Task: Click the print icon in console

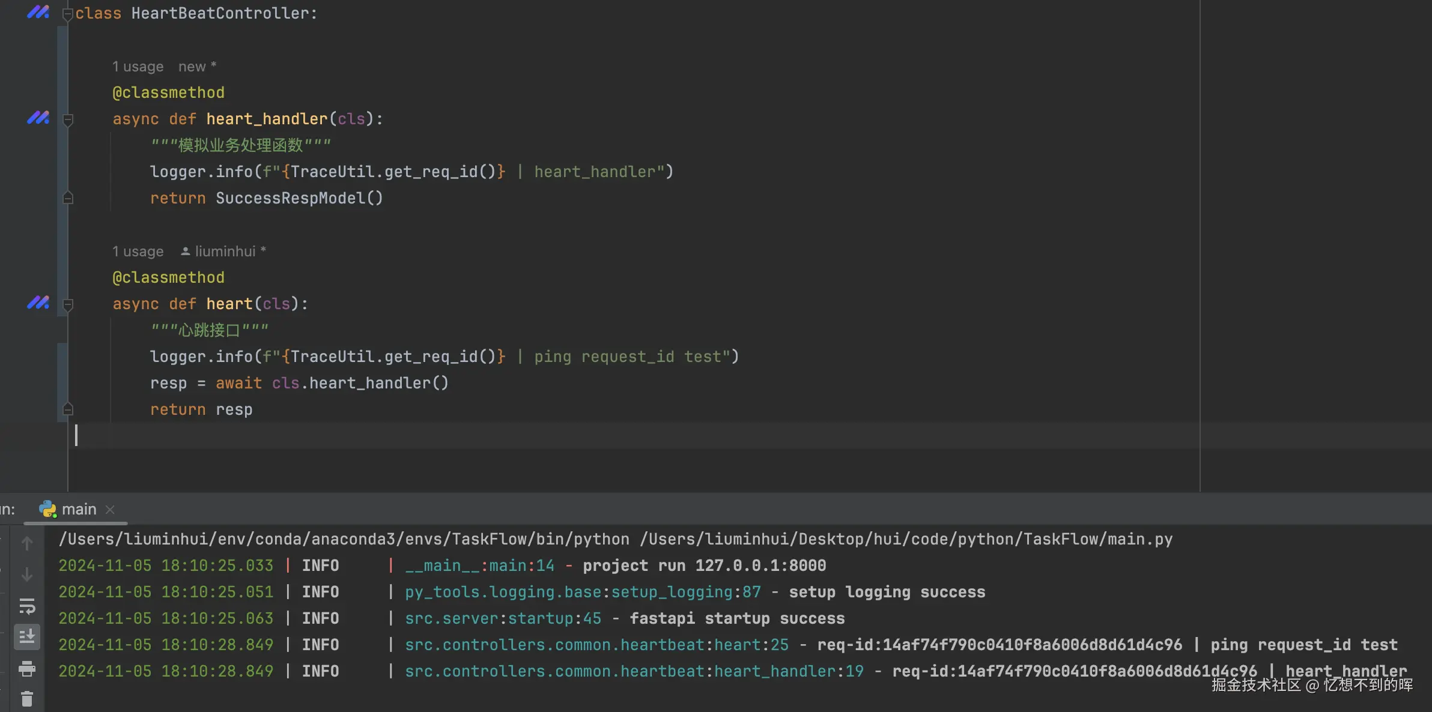Action: click(27, 668)
